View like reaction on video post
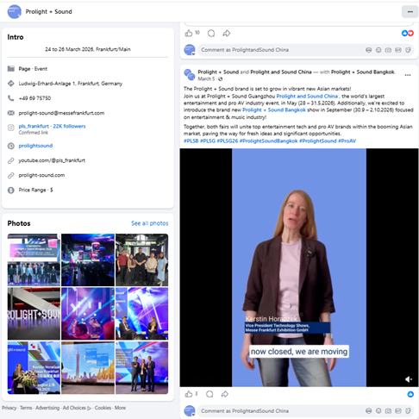The height and width of the screenshot is (419, 419). [x=410, y=394]
